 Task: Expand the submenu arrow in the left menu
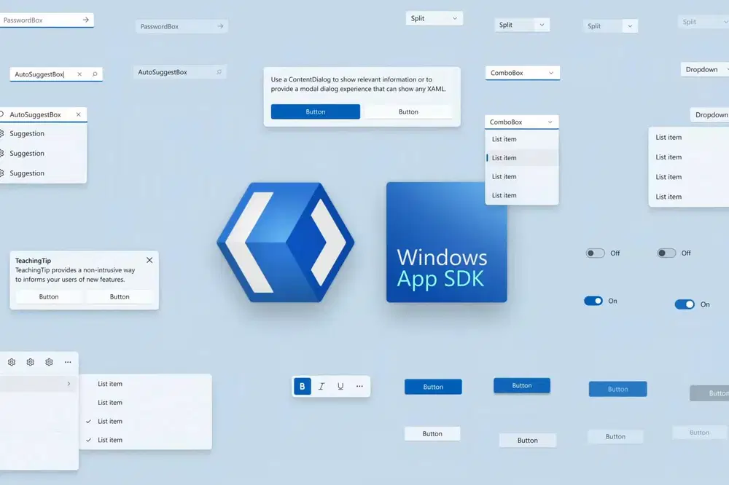coord(69,383)
